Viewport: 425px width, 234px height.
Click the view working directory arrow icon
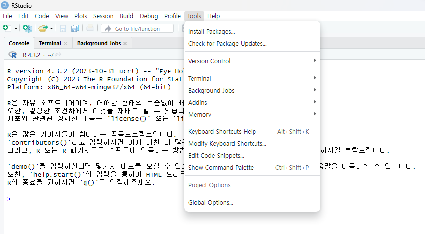[x=58, y=55]
